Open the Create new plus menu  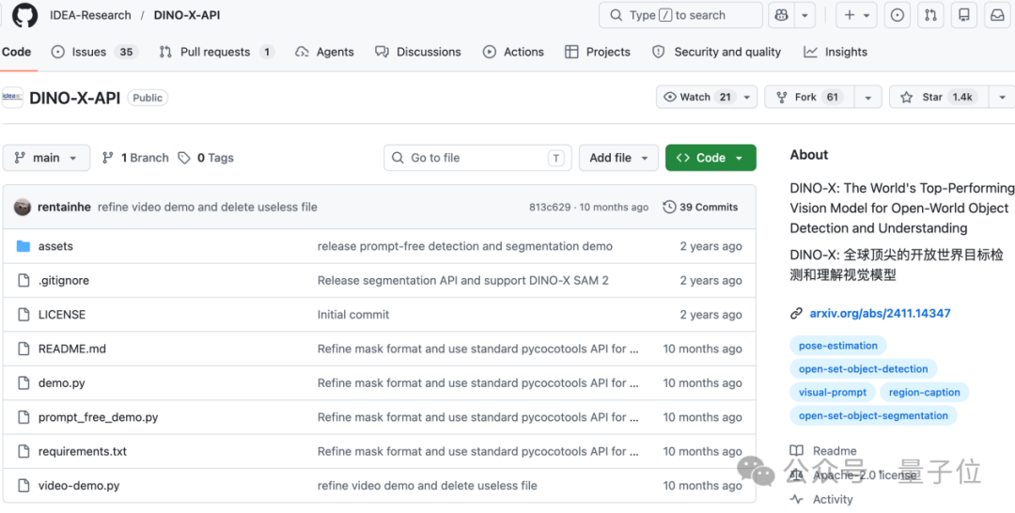pyautogui.click(x=856, y=15)
